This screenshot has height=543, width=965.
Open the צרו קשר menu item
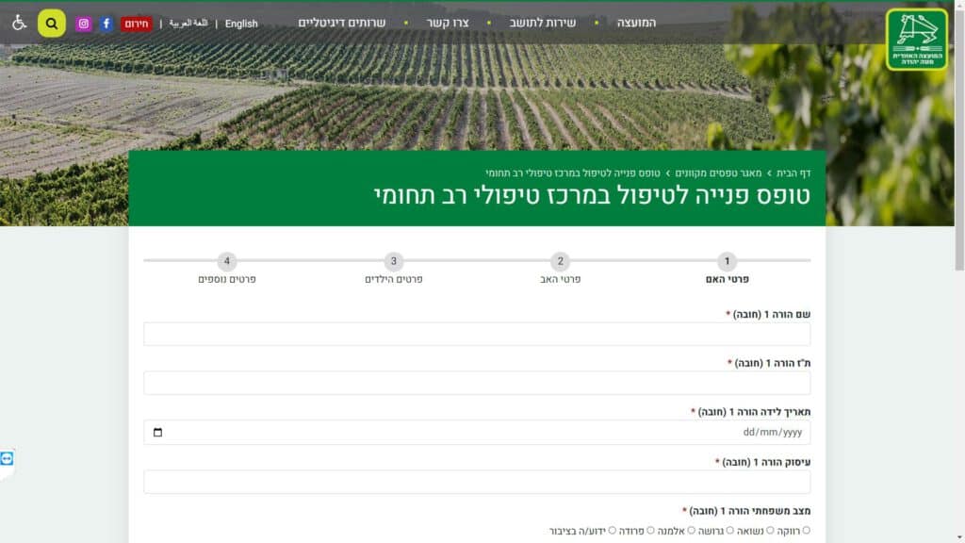pyautogui.click(x=447, y=23)
